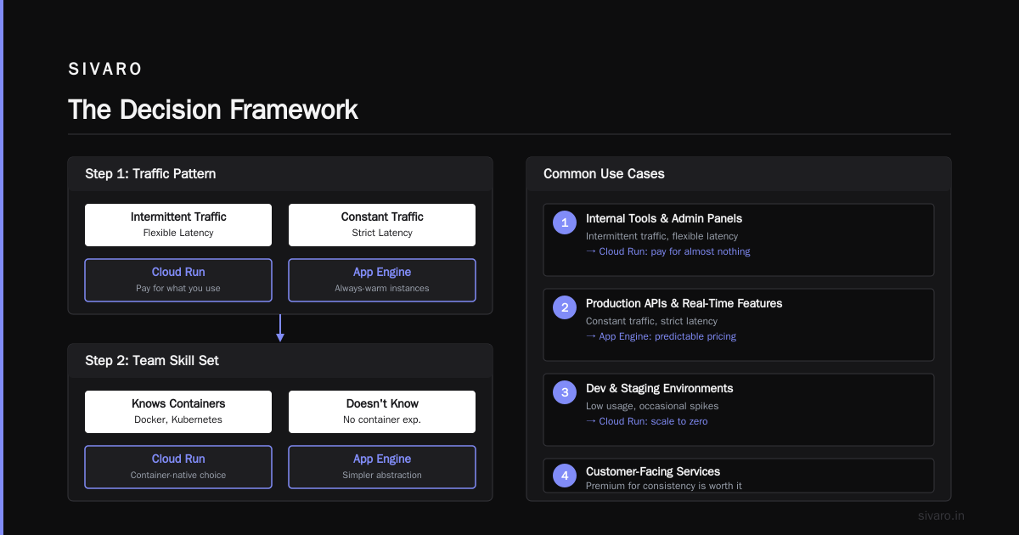The width and height of the screenshot is (1019, 535).
Task: Click the number 3 badge beside Dev & Staging
Action: [565, 393]
